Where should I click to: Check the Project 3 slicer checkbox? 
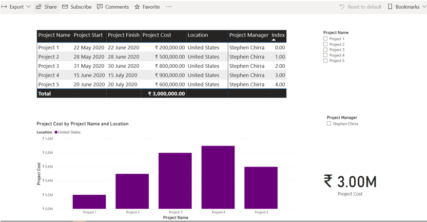tap(325, 50)
